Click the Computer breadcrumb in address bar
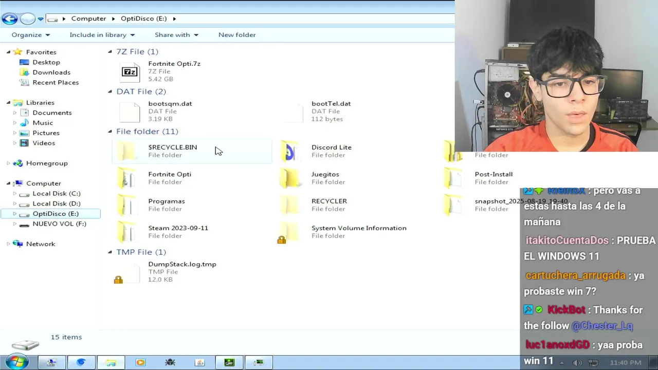This screenshot has height=370, width=658. click(x=88, y=18)
